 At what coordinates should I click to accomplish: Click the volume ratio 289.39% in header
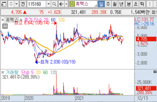click(x=99, y=12)
